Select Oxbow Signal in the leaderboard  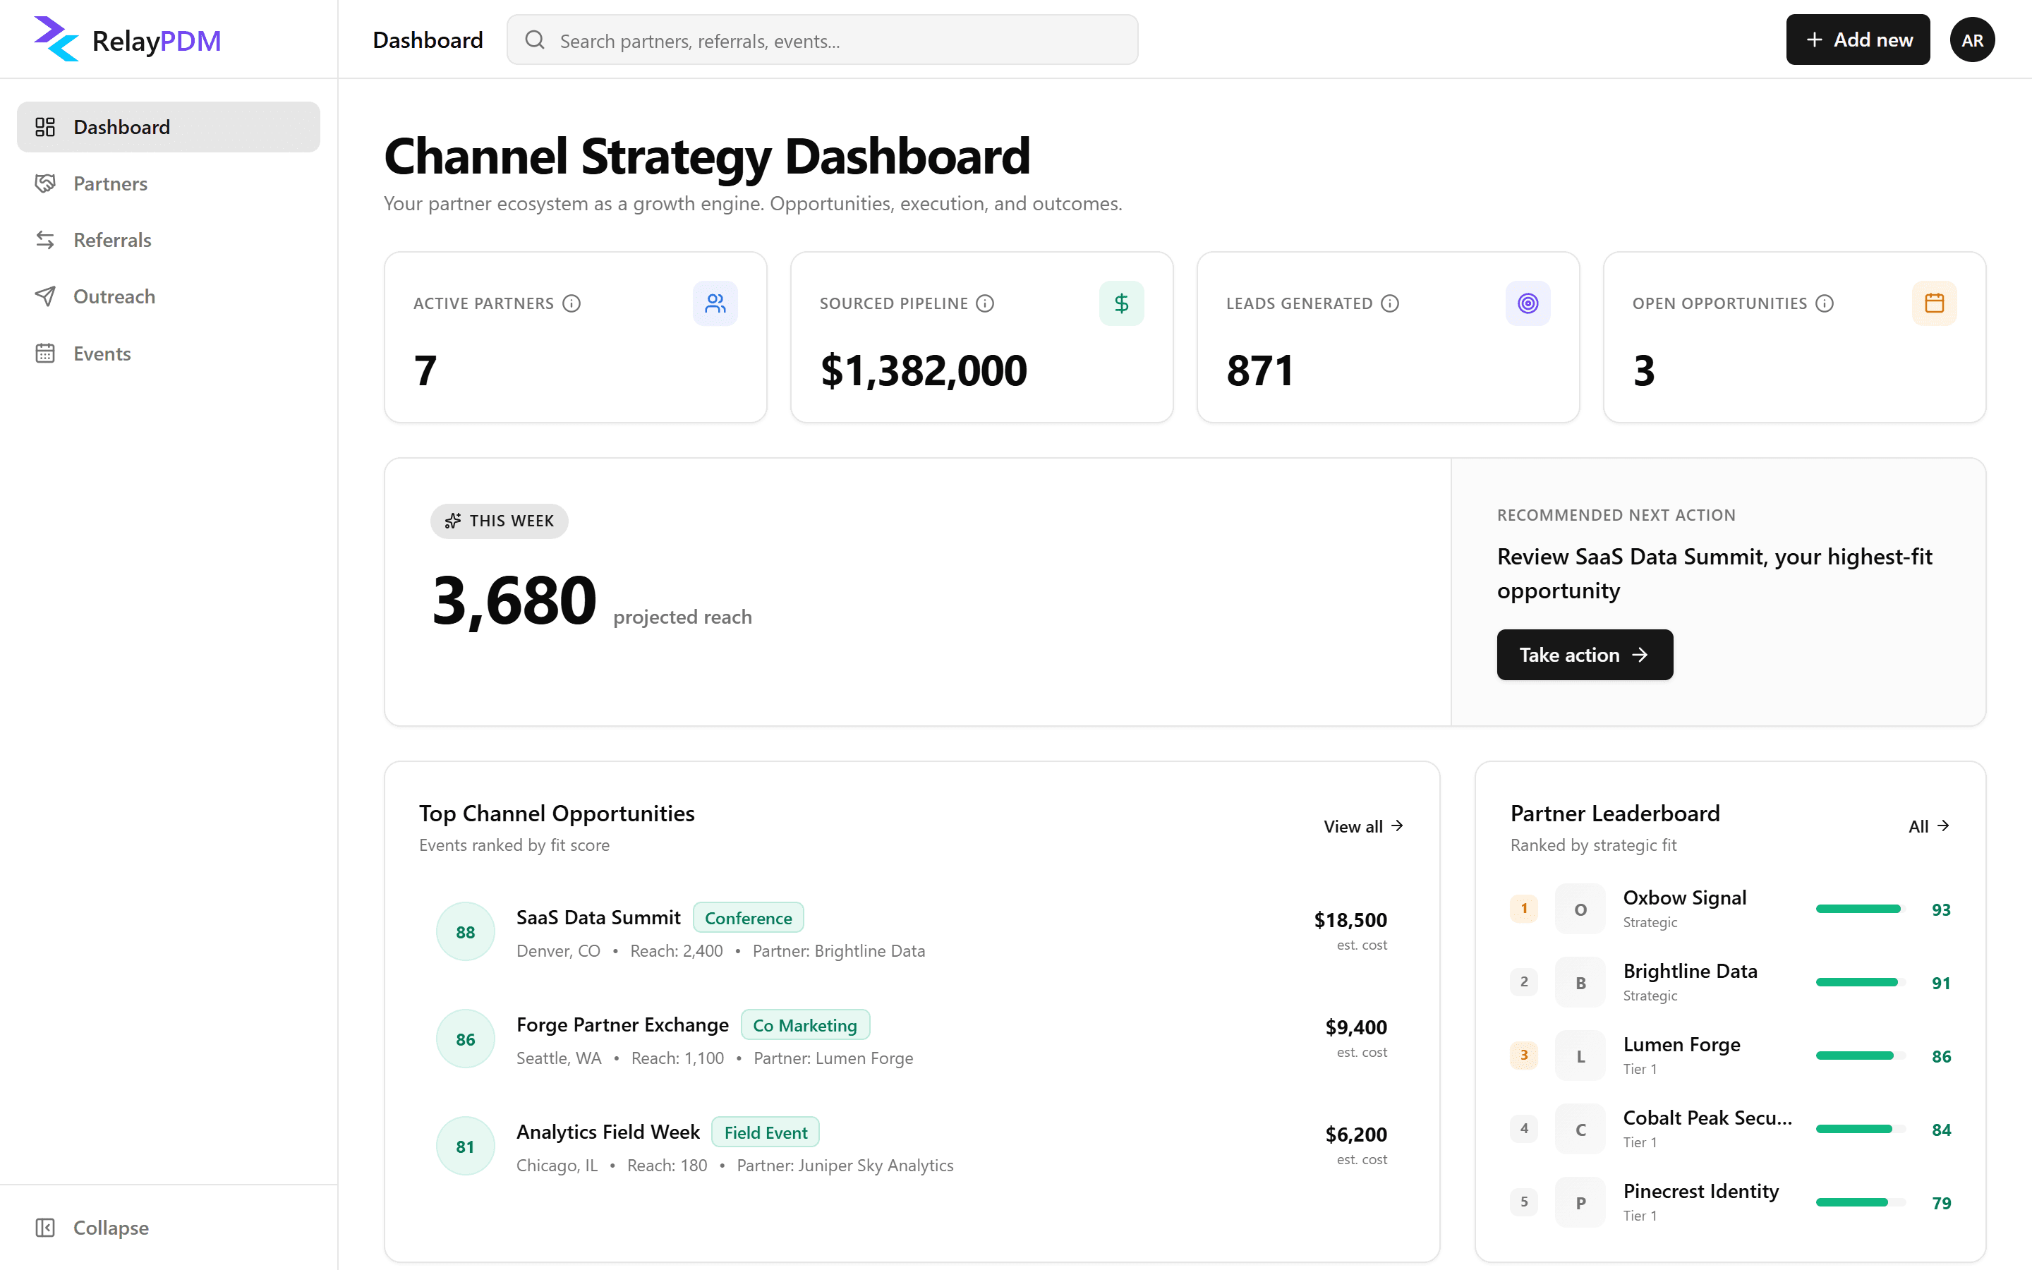[x=1730, y=909]
